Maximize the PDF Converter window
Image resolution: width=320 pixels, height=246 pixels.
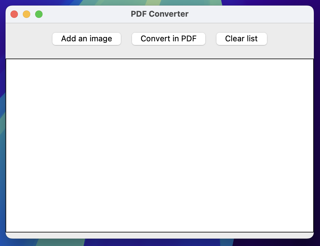[x=39, y=14]
